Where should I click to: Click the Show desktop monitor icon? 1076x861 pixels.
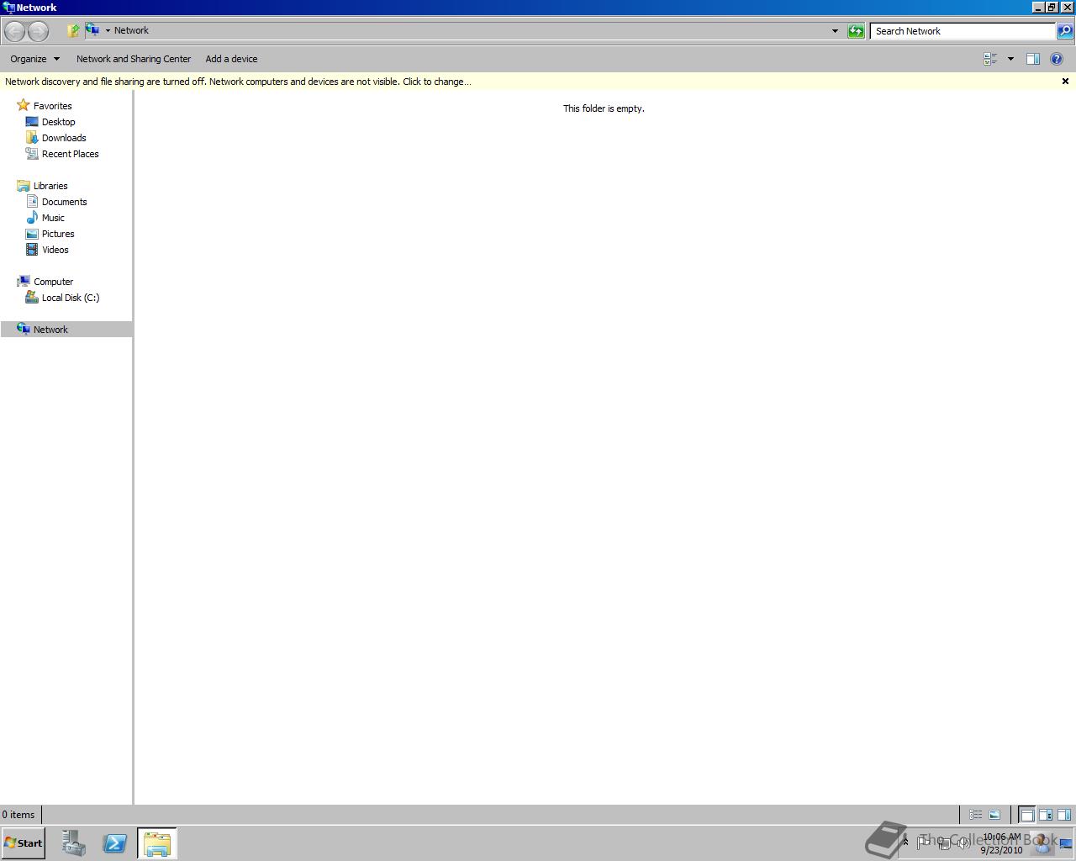pos(1066,843)
